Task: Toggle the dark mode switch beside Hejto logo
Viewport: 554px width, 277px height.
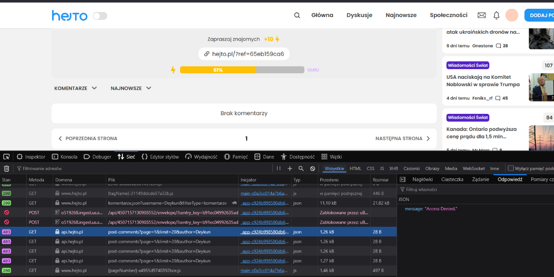Action: (x=100, y=16)
